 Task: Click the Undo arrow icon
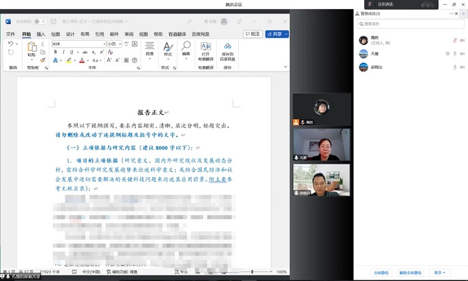[x=11, y=43]
